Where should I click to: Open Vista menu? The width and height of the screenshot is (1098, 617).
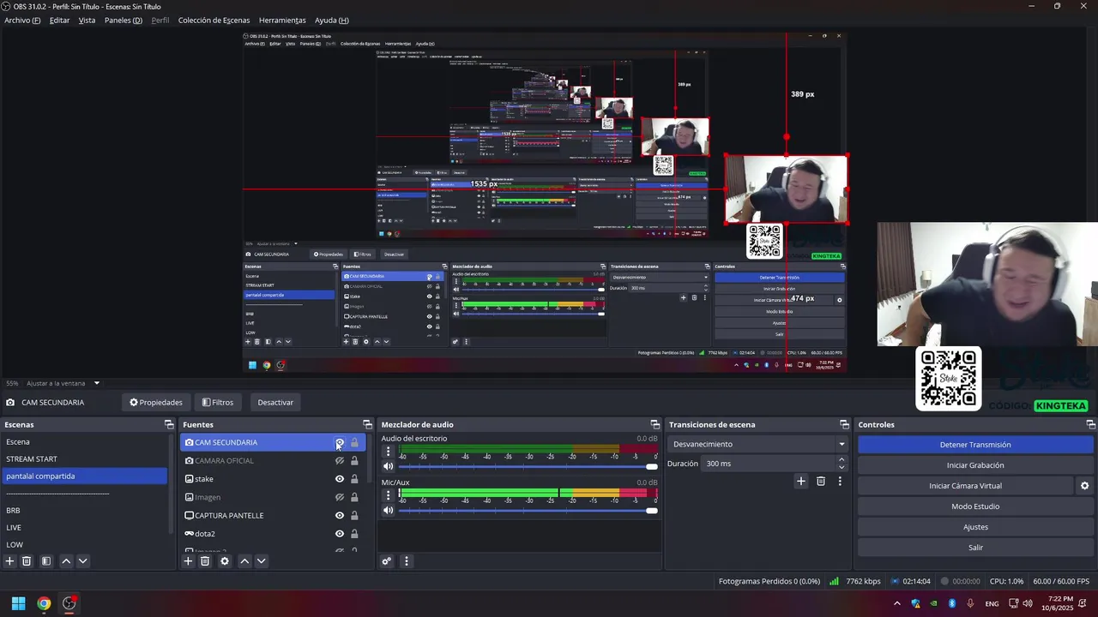point(87,21)
